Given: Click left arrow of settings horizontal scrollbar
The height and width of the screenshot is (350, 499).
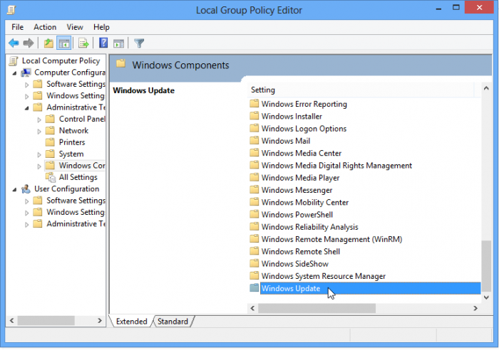Looking at the screenshot, I should [252, 308].
